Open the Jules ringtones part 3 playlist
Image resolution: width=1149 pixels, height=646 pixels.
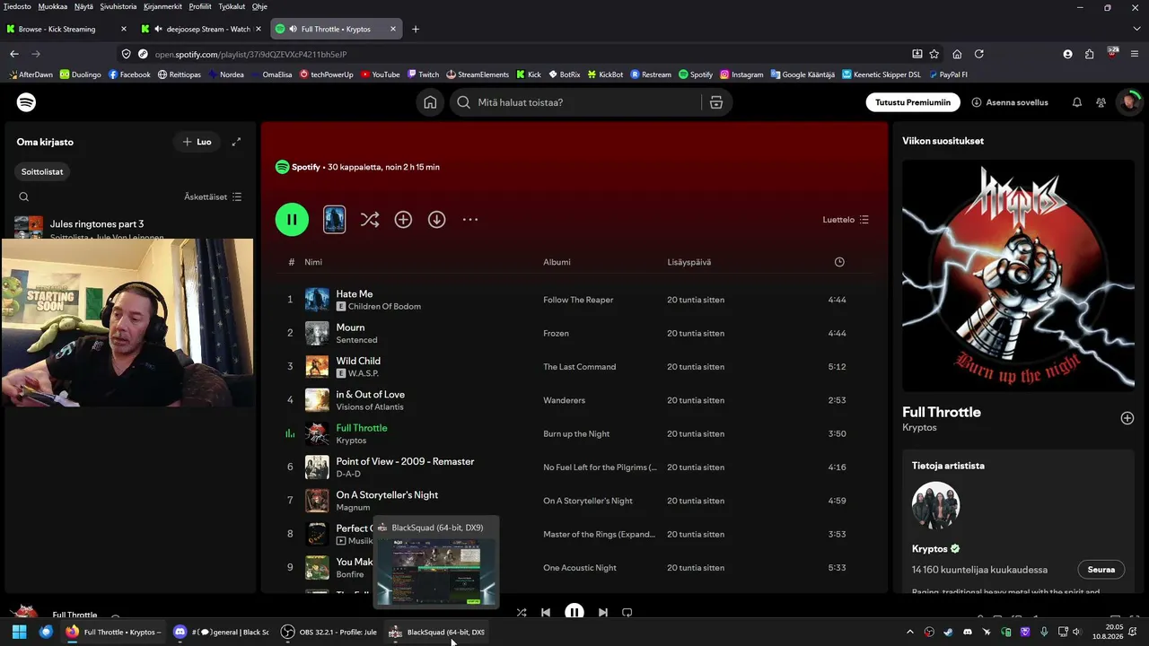(130, 224)
